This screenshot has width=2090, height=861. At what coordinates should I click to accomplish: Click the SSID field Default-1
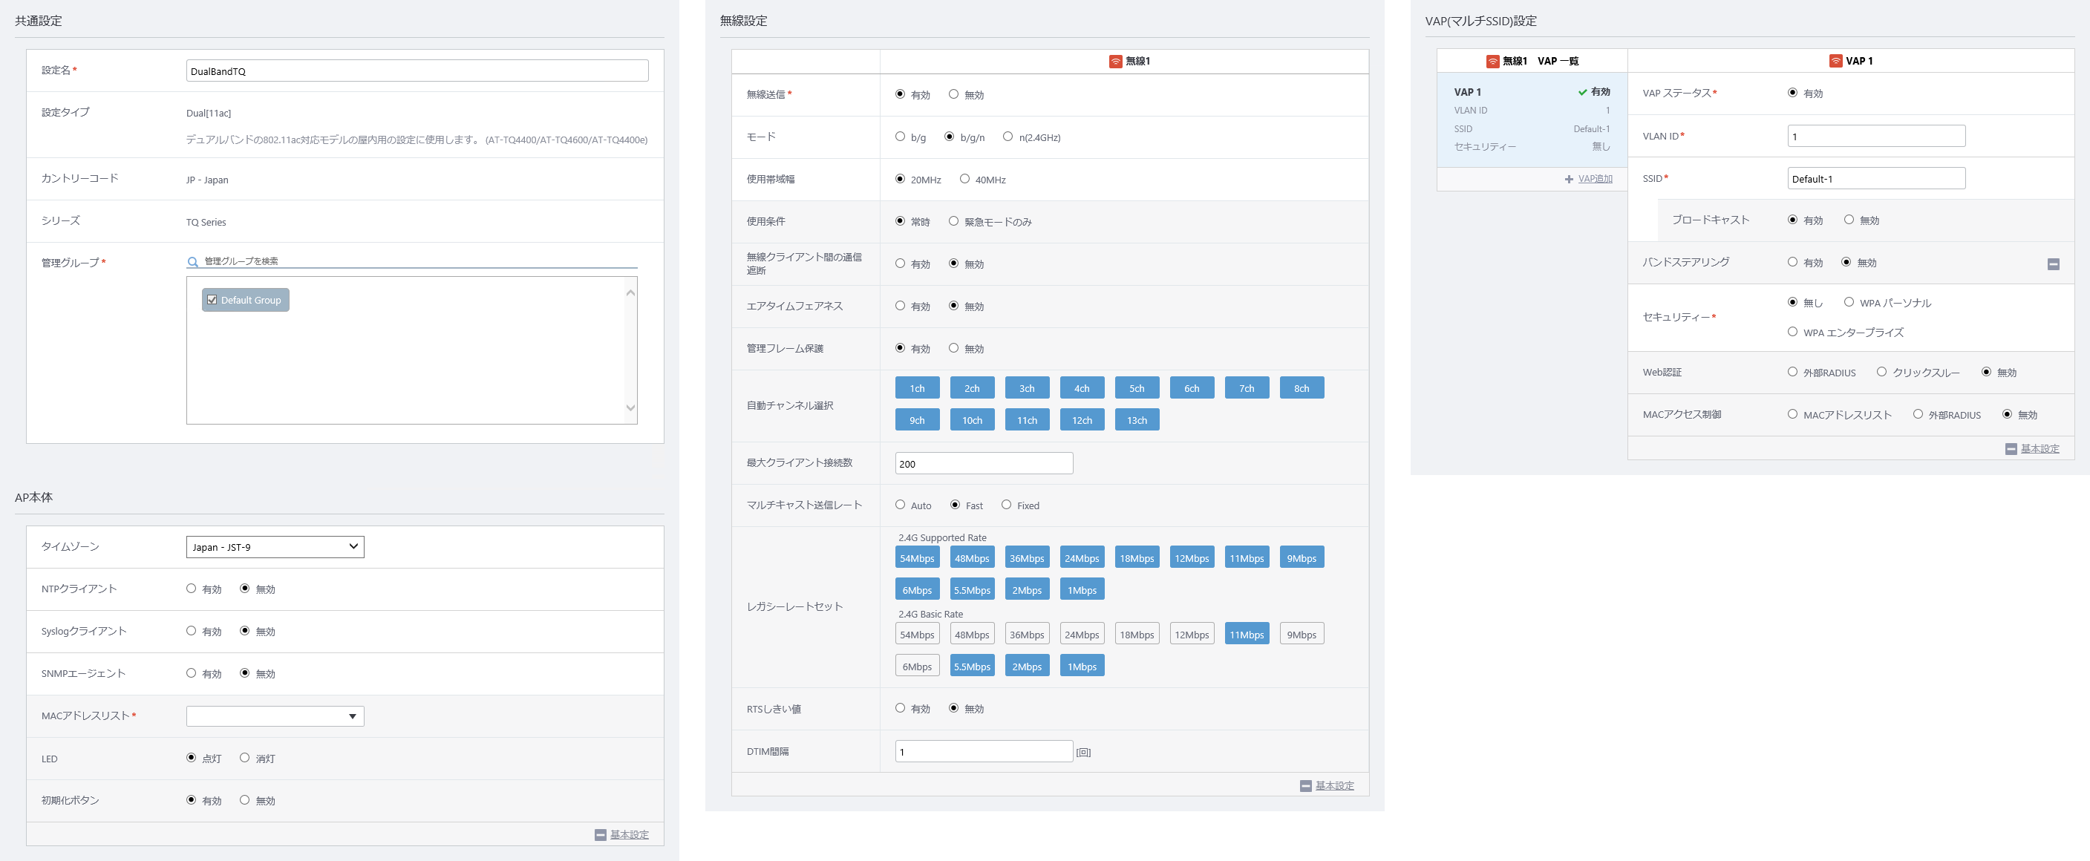1876,178
